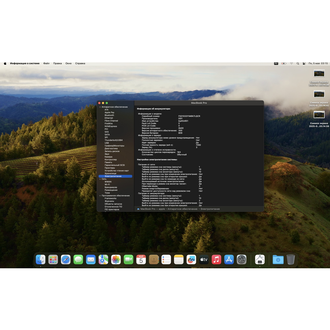Screen dimensions: 330x330
Task: Select Объекты запуска in sidebar
Action: click(113, 204)
